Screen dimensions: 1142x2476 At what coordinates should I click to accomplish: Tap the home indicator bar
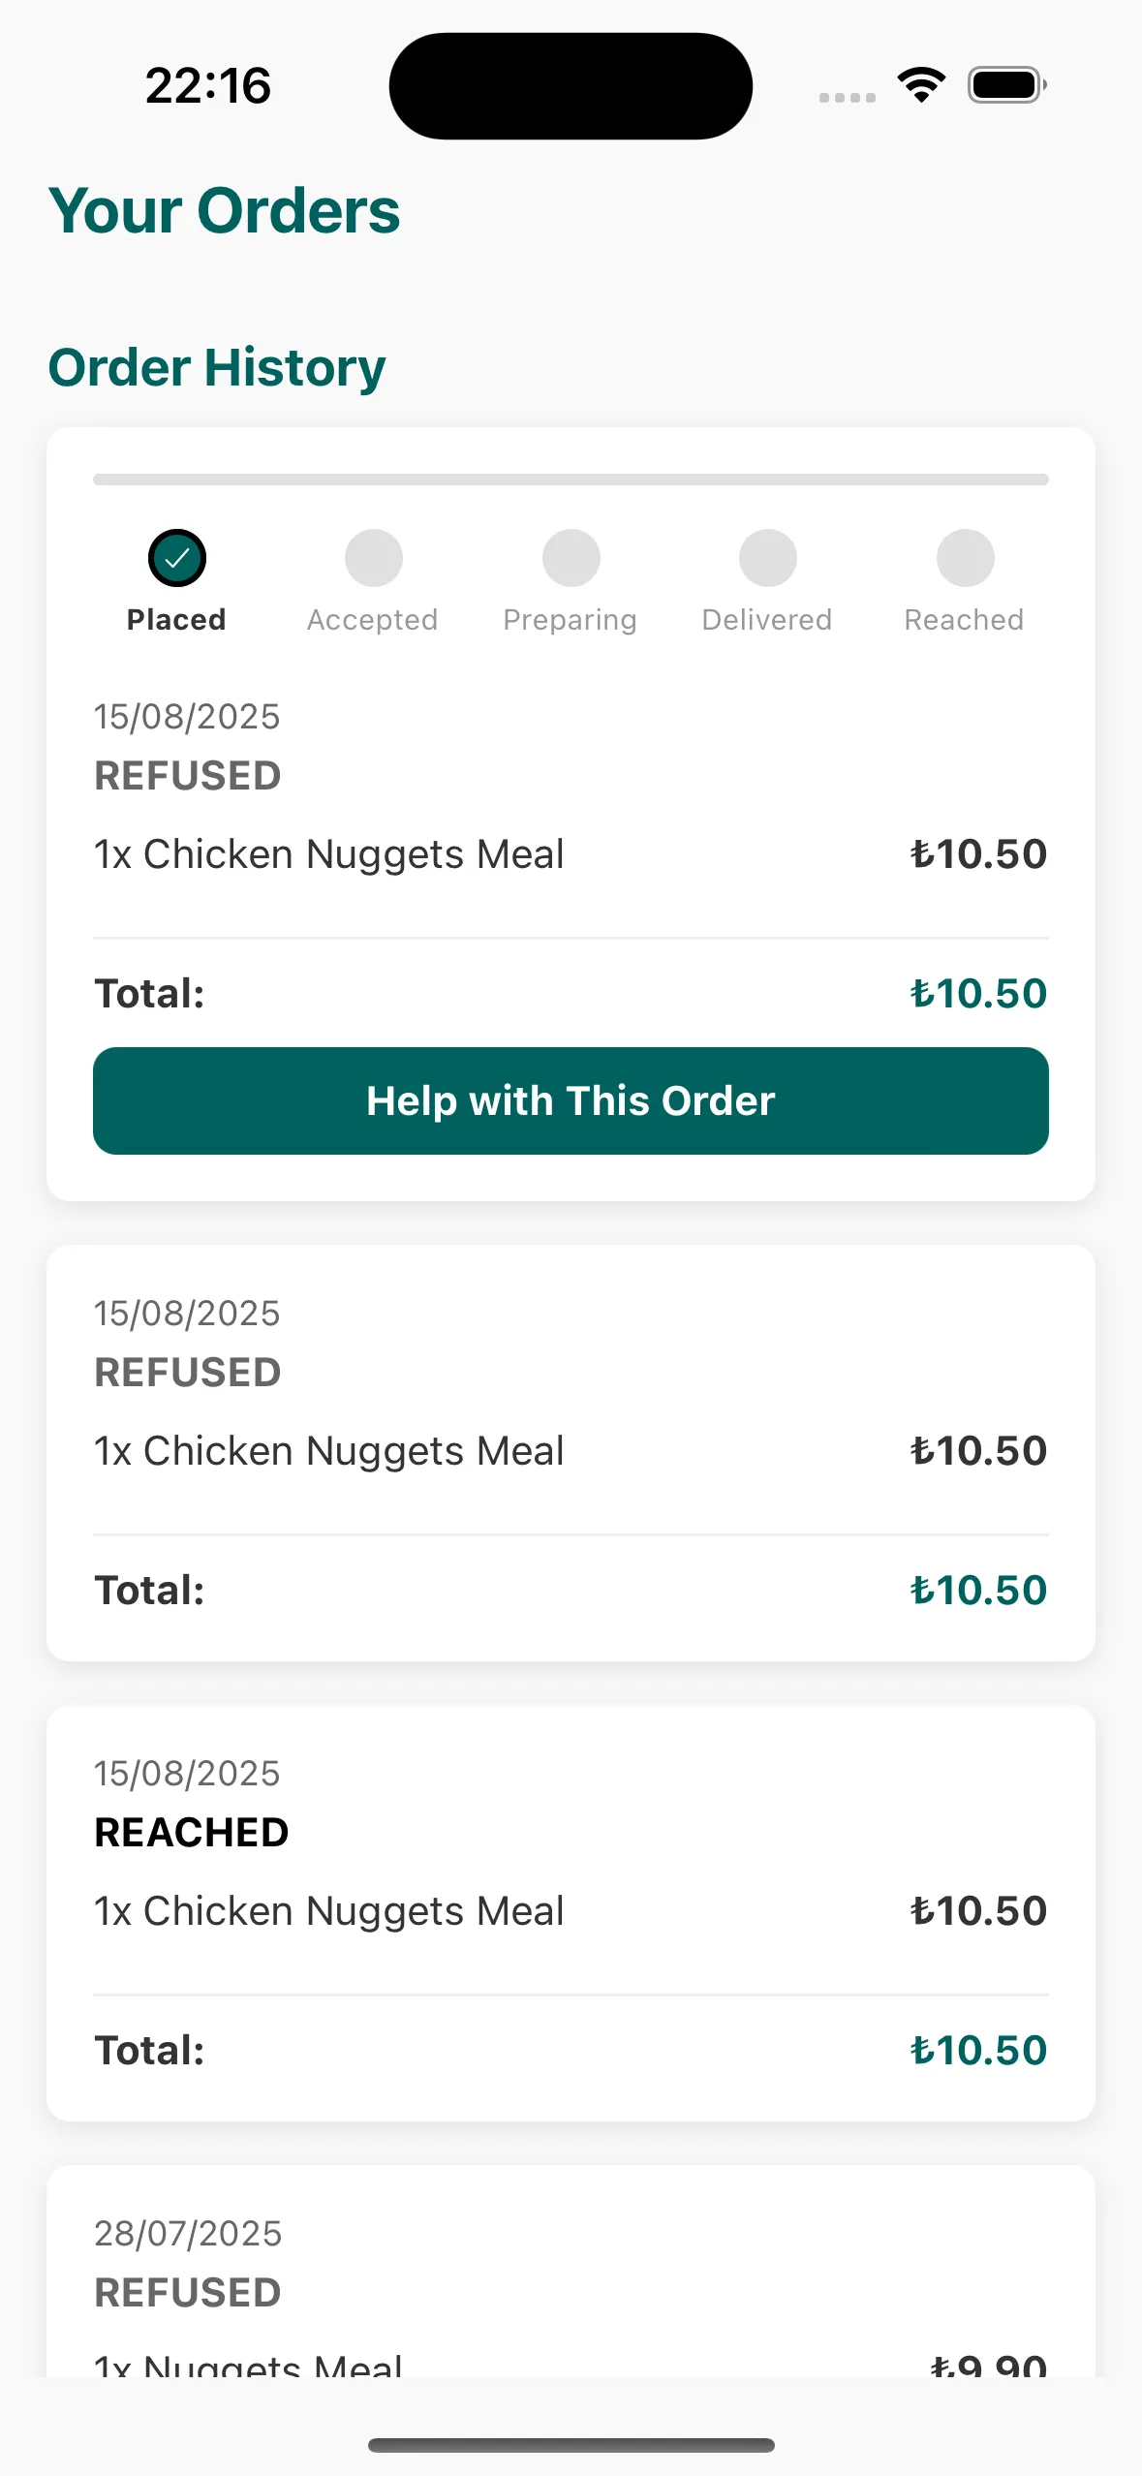coord(571,2445)
